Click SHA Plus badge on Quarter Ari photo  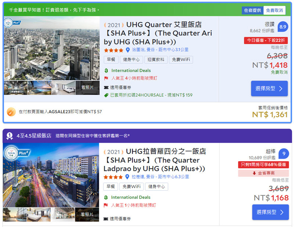(x=12, y=23)
